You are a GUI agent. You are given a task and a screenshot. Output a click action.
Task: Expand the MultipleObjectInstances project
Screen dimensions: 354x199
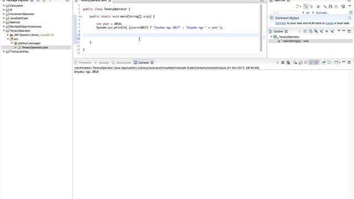4,27
